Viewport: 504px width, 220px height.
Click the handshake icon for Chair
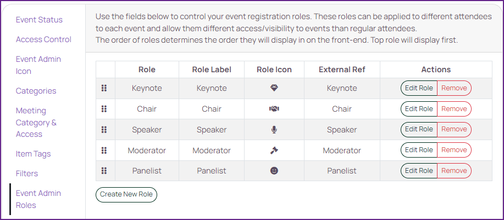coord(274,109)
